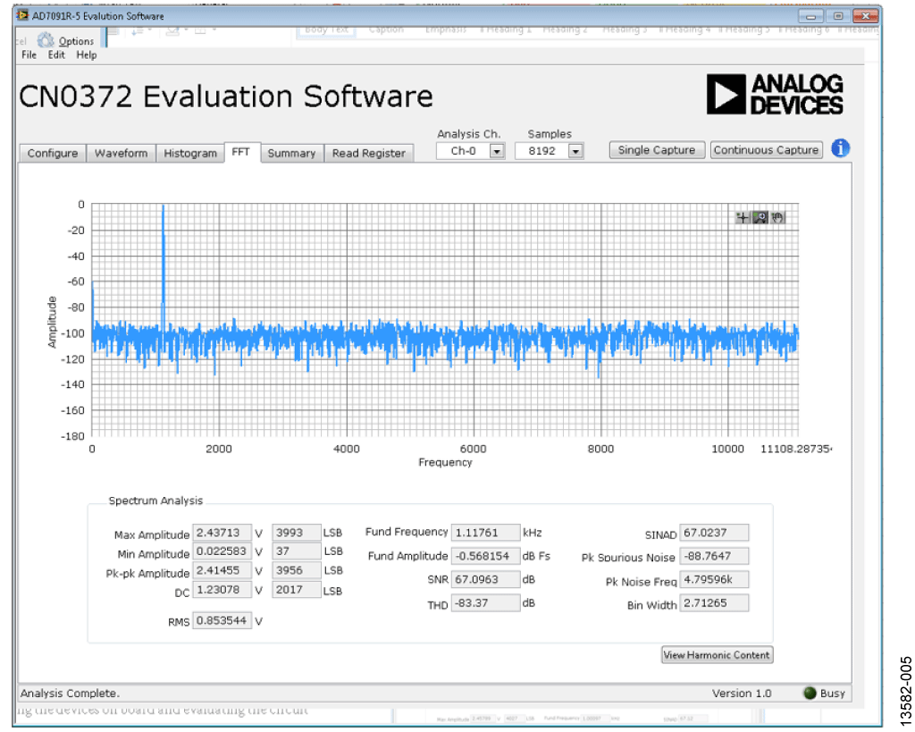Click the Ch-0 channel value field
Viewport: 915px width, 732px height.
pyautogui.click(x=464, y=151)
